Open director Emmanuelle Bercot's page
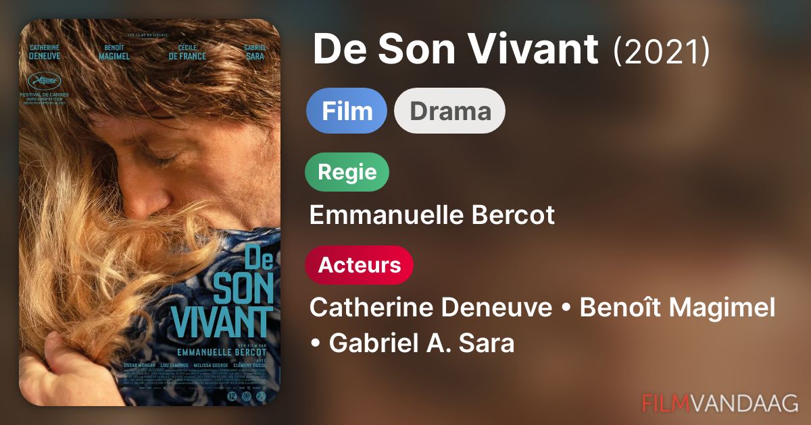The height and width of the screenshot is (425, 811). pos(432,215)
